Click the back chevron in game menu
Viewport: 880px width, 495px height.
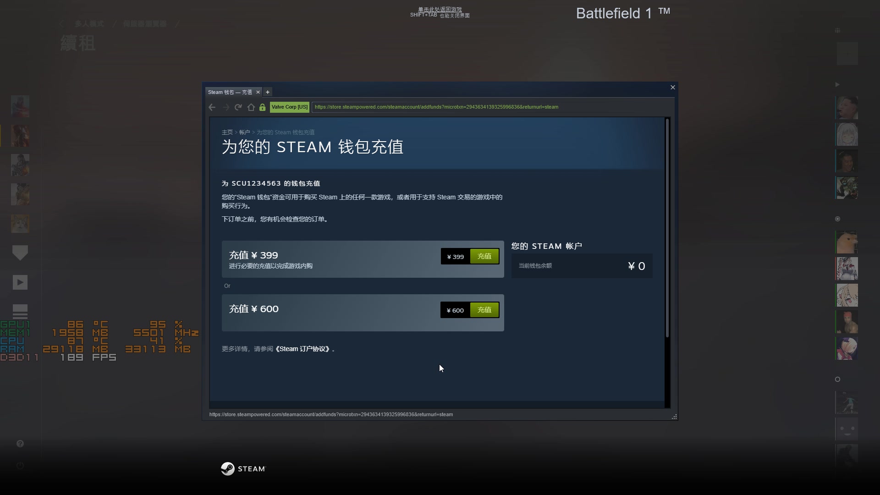(x=62, y=24)
